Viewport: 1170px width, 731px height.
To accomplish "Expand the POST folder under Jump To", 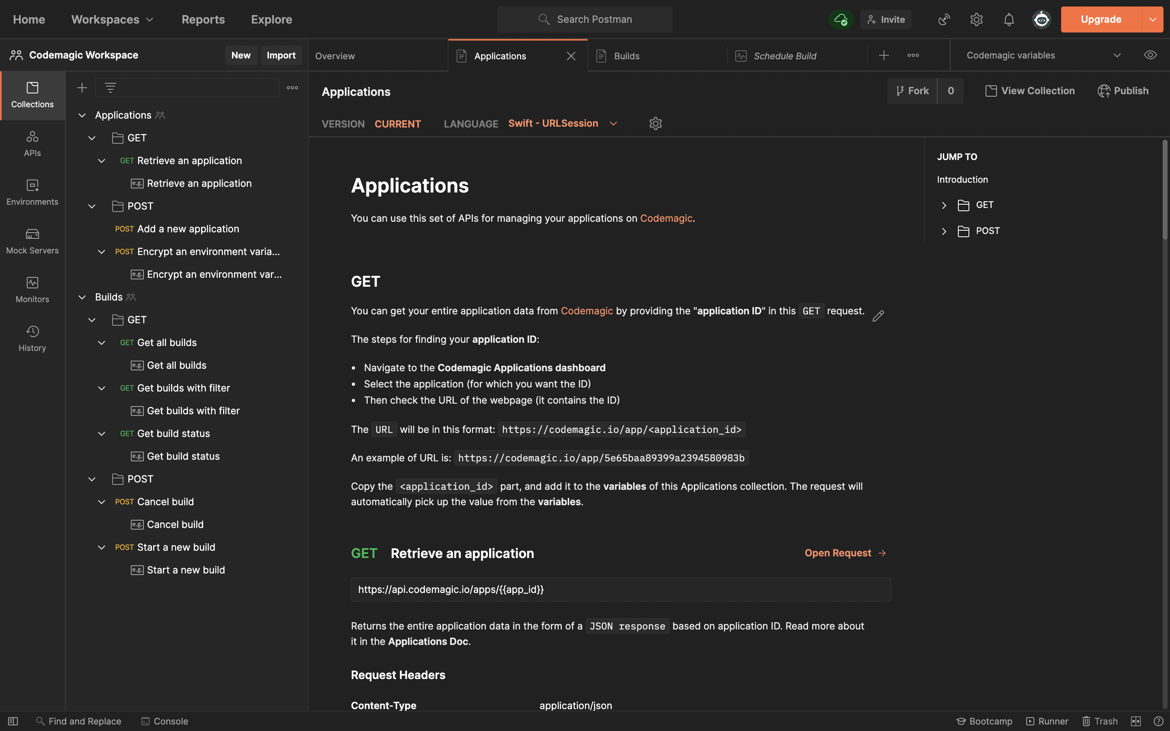I will click(944, 231).
